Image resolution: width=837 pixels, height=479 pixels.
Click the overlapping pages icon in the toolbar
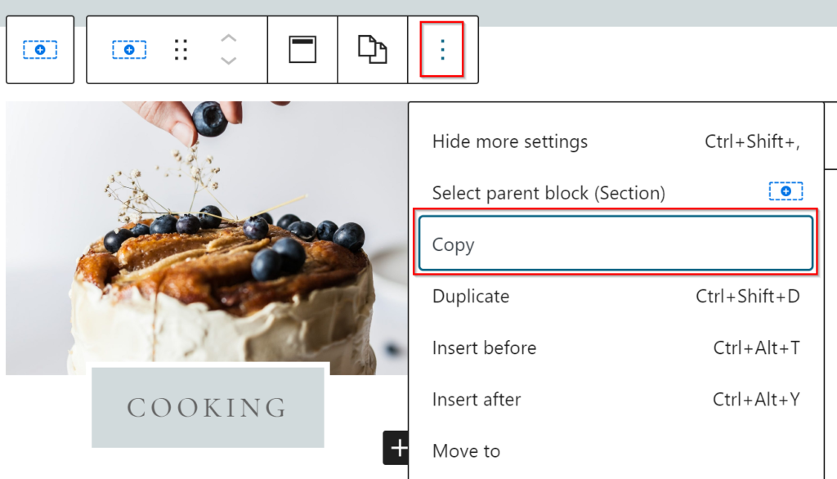373,50
